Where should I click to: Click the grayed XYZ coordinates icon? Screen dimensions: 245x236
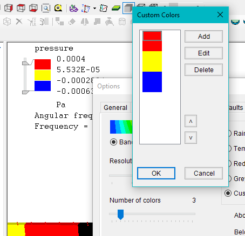pyautogui.click(x=32, y=22)
